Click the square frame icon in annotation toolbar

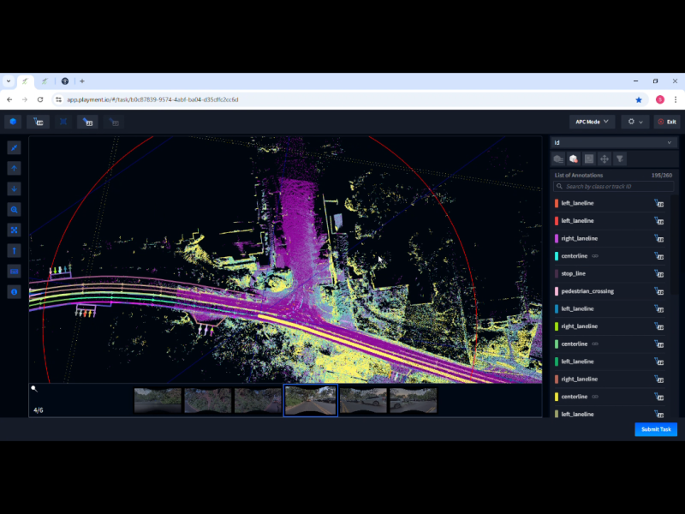pyautogui.click(x=589, y=159)
